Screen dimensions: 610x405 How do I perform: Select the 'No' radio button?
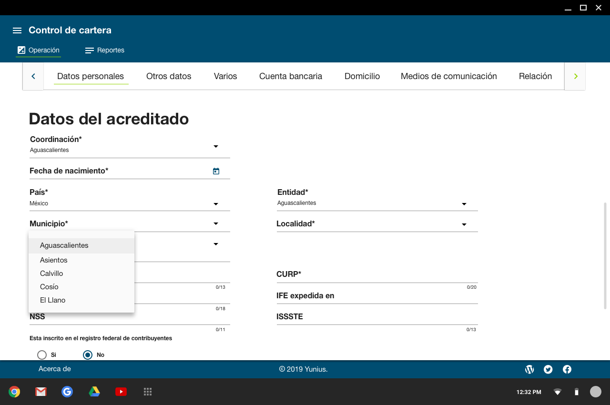tap(88, 355)
